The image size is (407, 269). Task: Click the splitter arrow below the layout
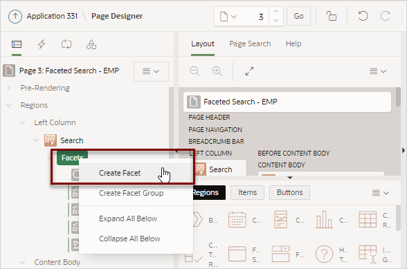click(x=290, y=178)
